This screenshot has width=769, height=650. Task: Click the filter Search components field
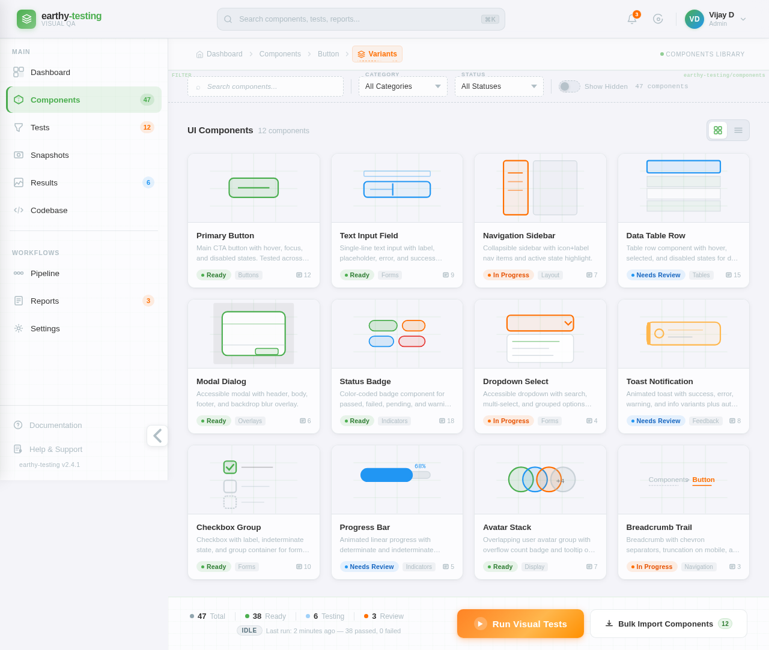coord(266,86)
